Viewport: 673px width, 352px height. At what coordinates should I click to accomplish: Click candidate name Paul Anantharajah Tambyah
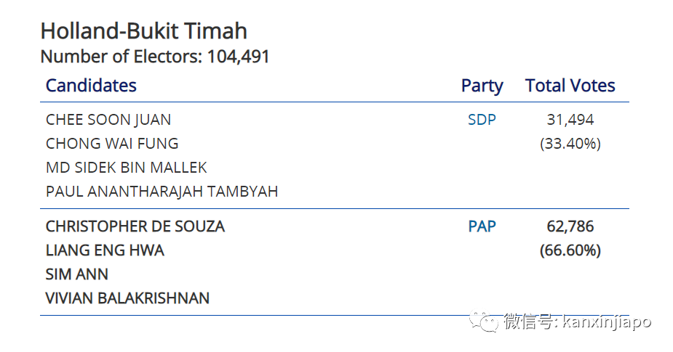click(x=162, y=192)
